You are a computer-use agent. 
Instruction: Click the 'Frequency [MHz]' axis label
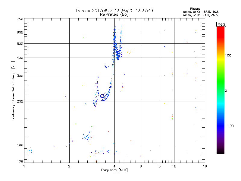[114, 170]
